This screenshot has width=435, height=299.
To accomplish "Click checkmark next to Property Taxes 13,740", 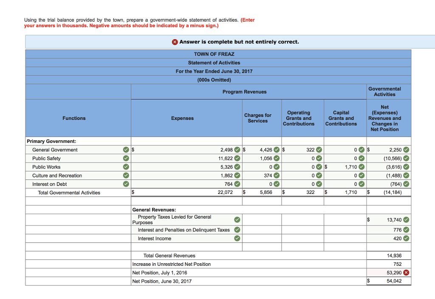I will (406, 220).
